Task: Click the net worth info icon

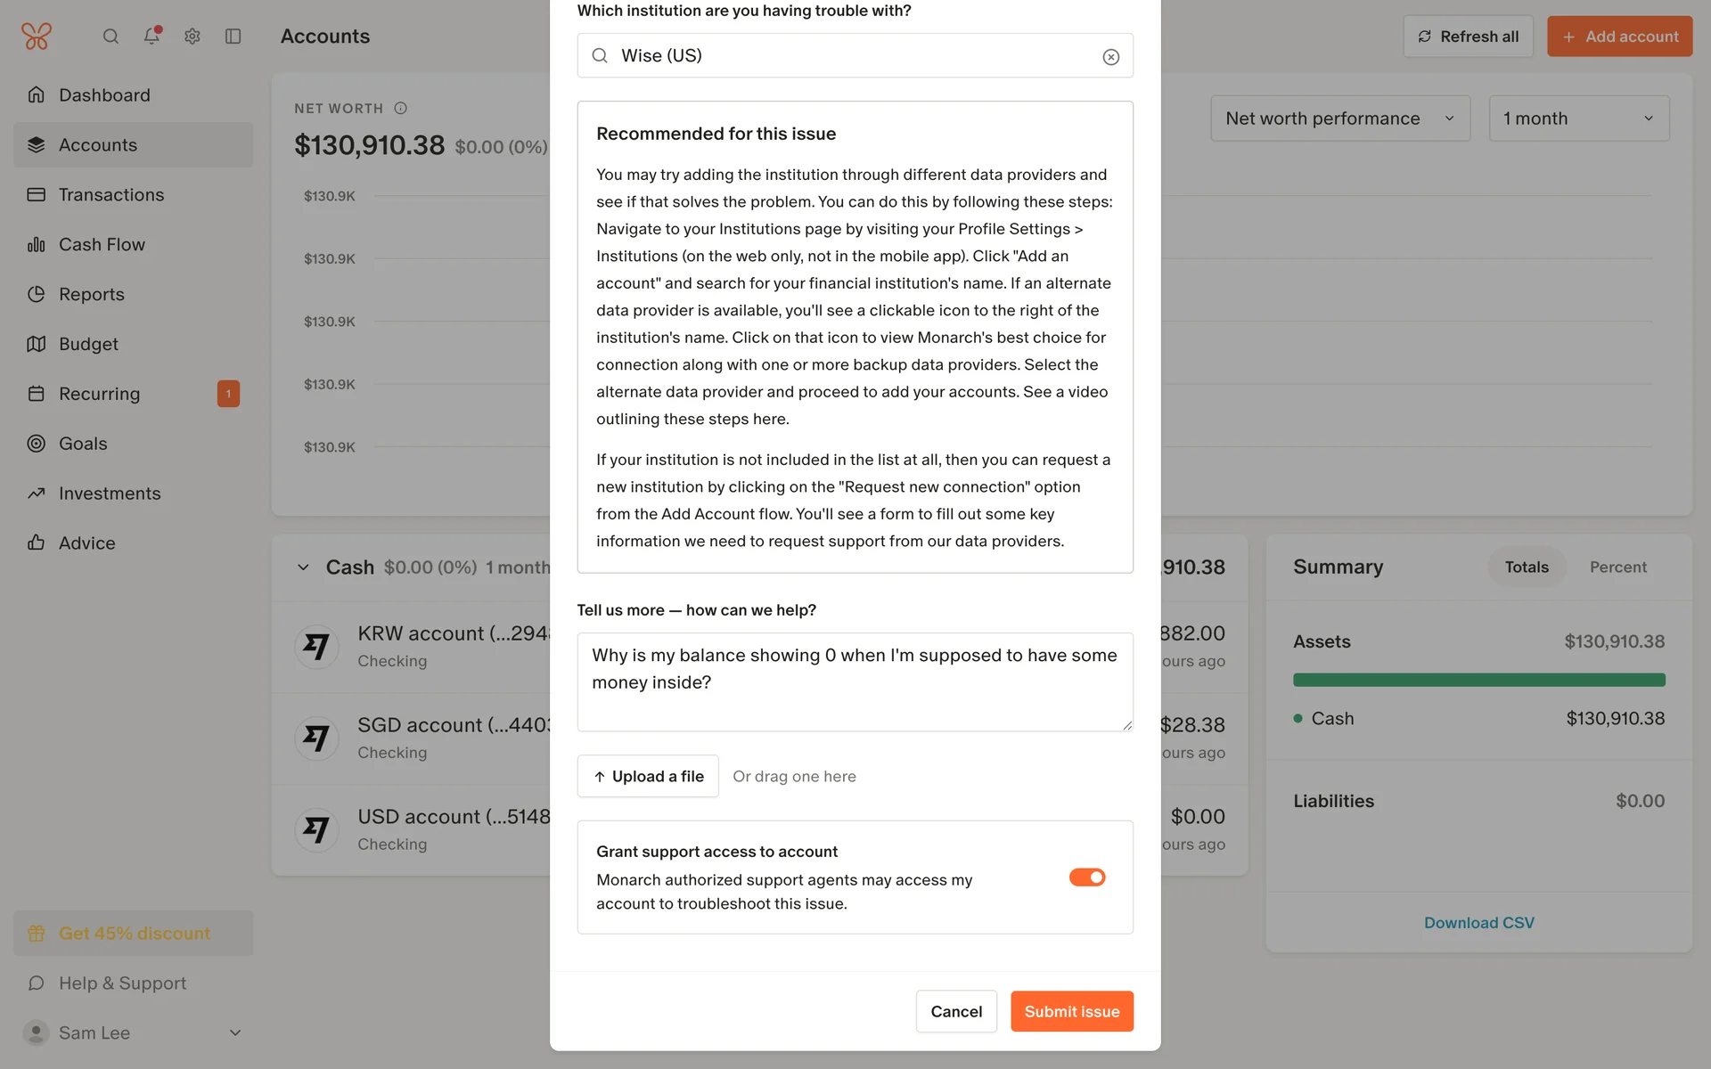Action: point(401,108)
